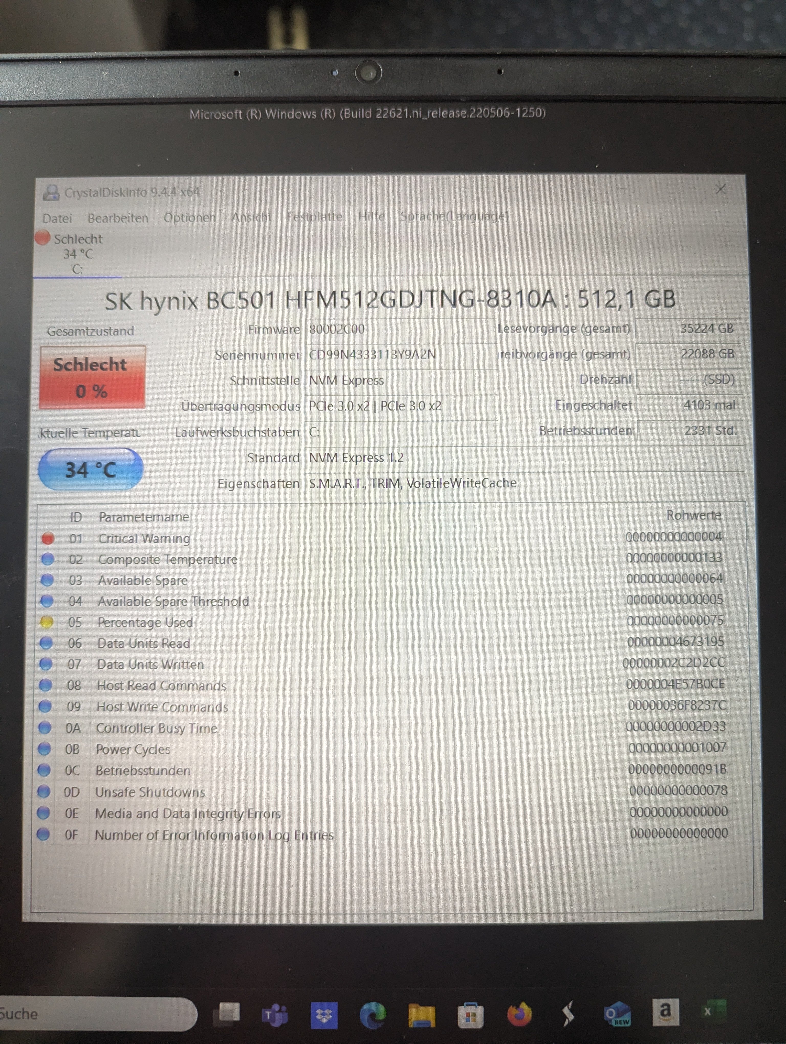786x1044 pixels.
Task: Click the 34 °C temperature button
Action: 90,469
